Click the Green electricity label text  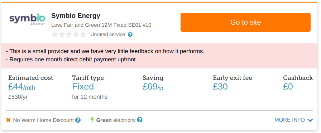click(x=116, y=120)
